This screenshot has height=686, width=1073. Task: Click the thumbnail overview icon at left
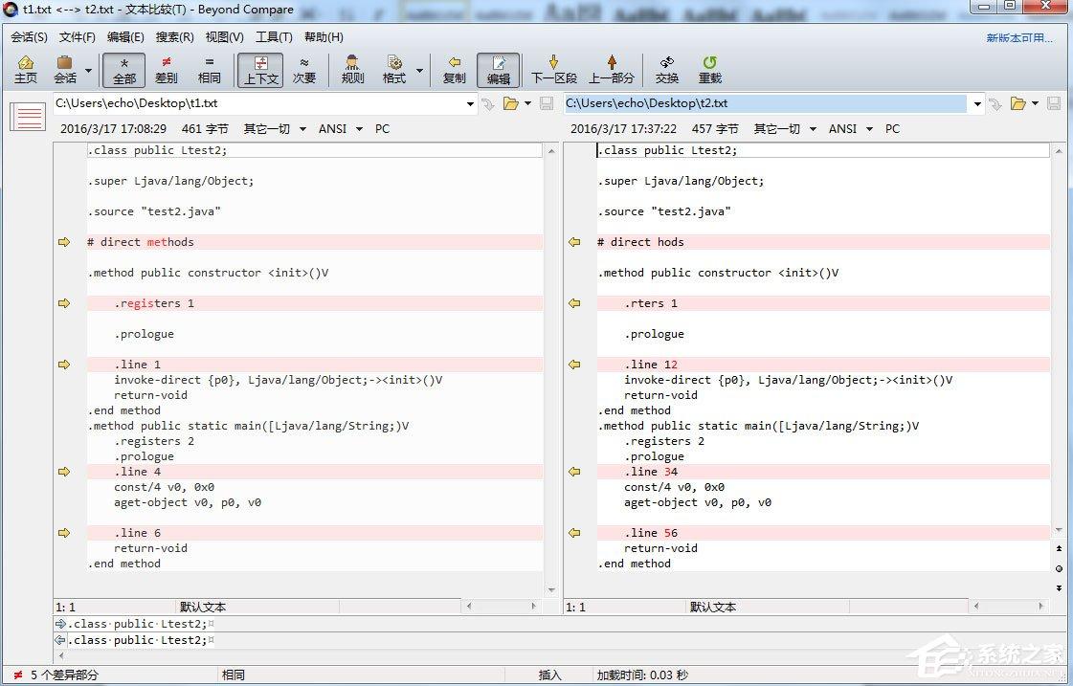tap(28, 116)
